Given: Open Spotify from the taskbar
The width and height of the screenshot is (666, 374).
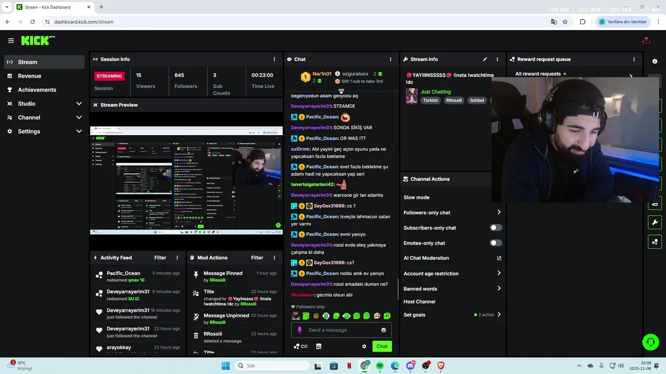Looking at the screenshot, I should pos(380,366).
